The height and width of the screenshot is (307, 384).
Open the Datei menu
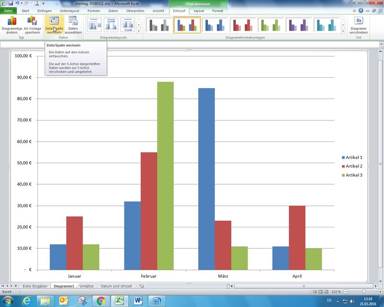click(x=8, y=10)
